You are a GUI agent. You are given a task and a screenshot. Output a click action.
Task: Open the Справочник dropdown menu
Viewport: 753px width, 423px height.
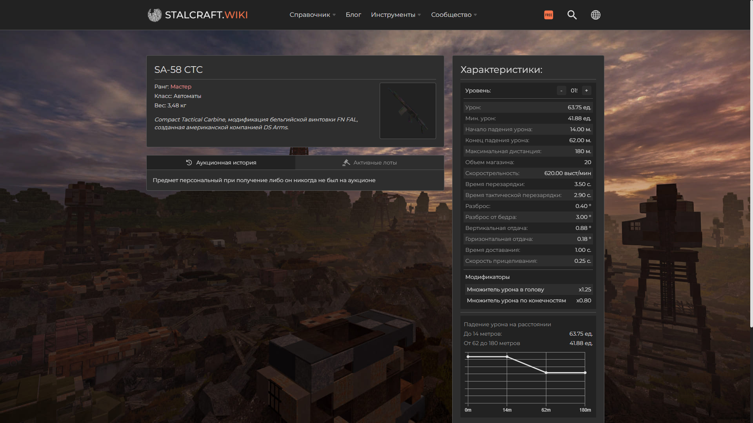[x=313, y=15]
